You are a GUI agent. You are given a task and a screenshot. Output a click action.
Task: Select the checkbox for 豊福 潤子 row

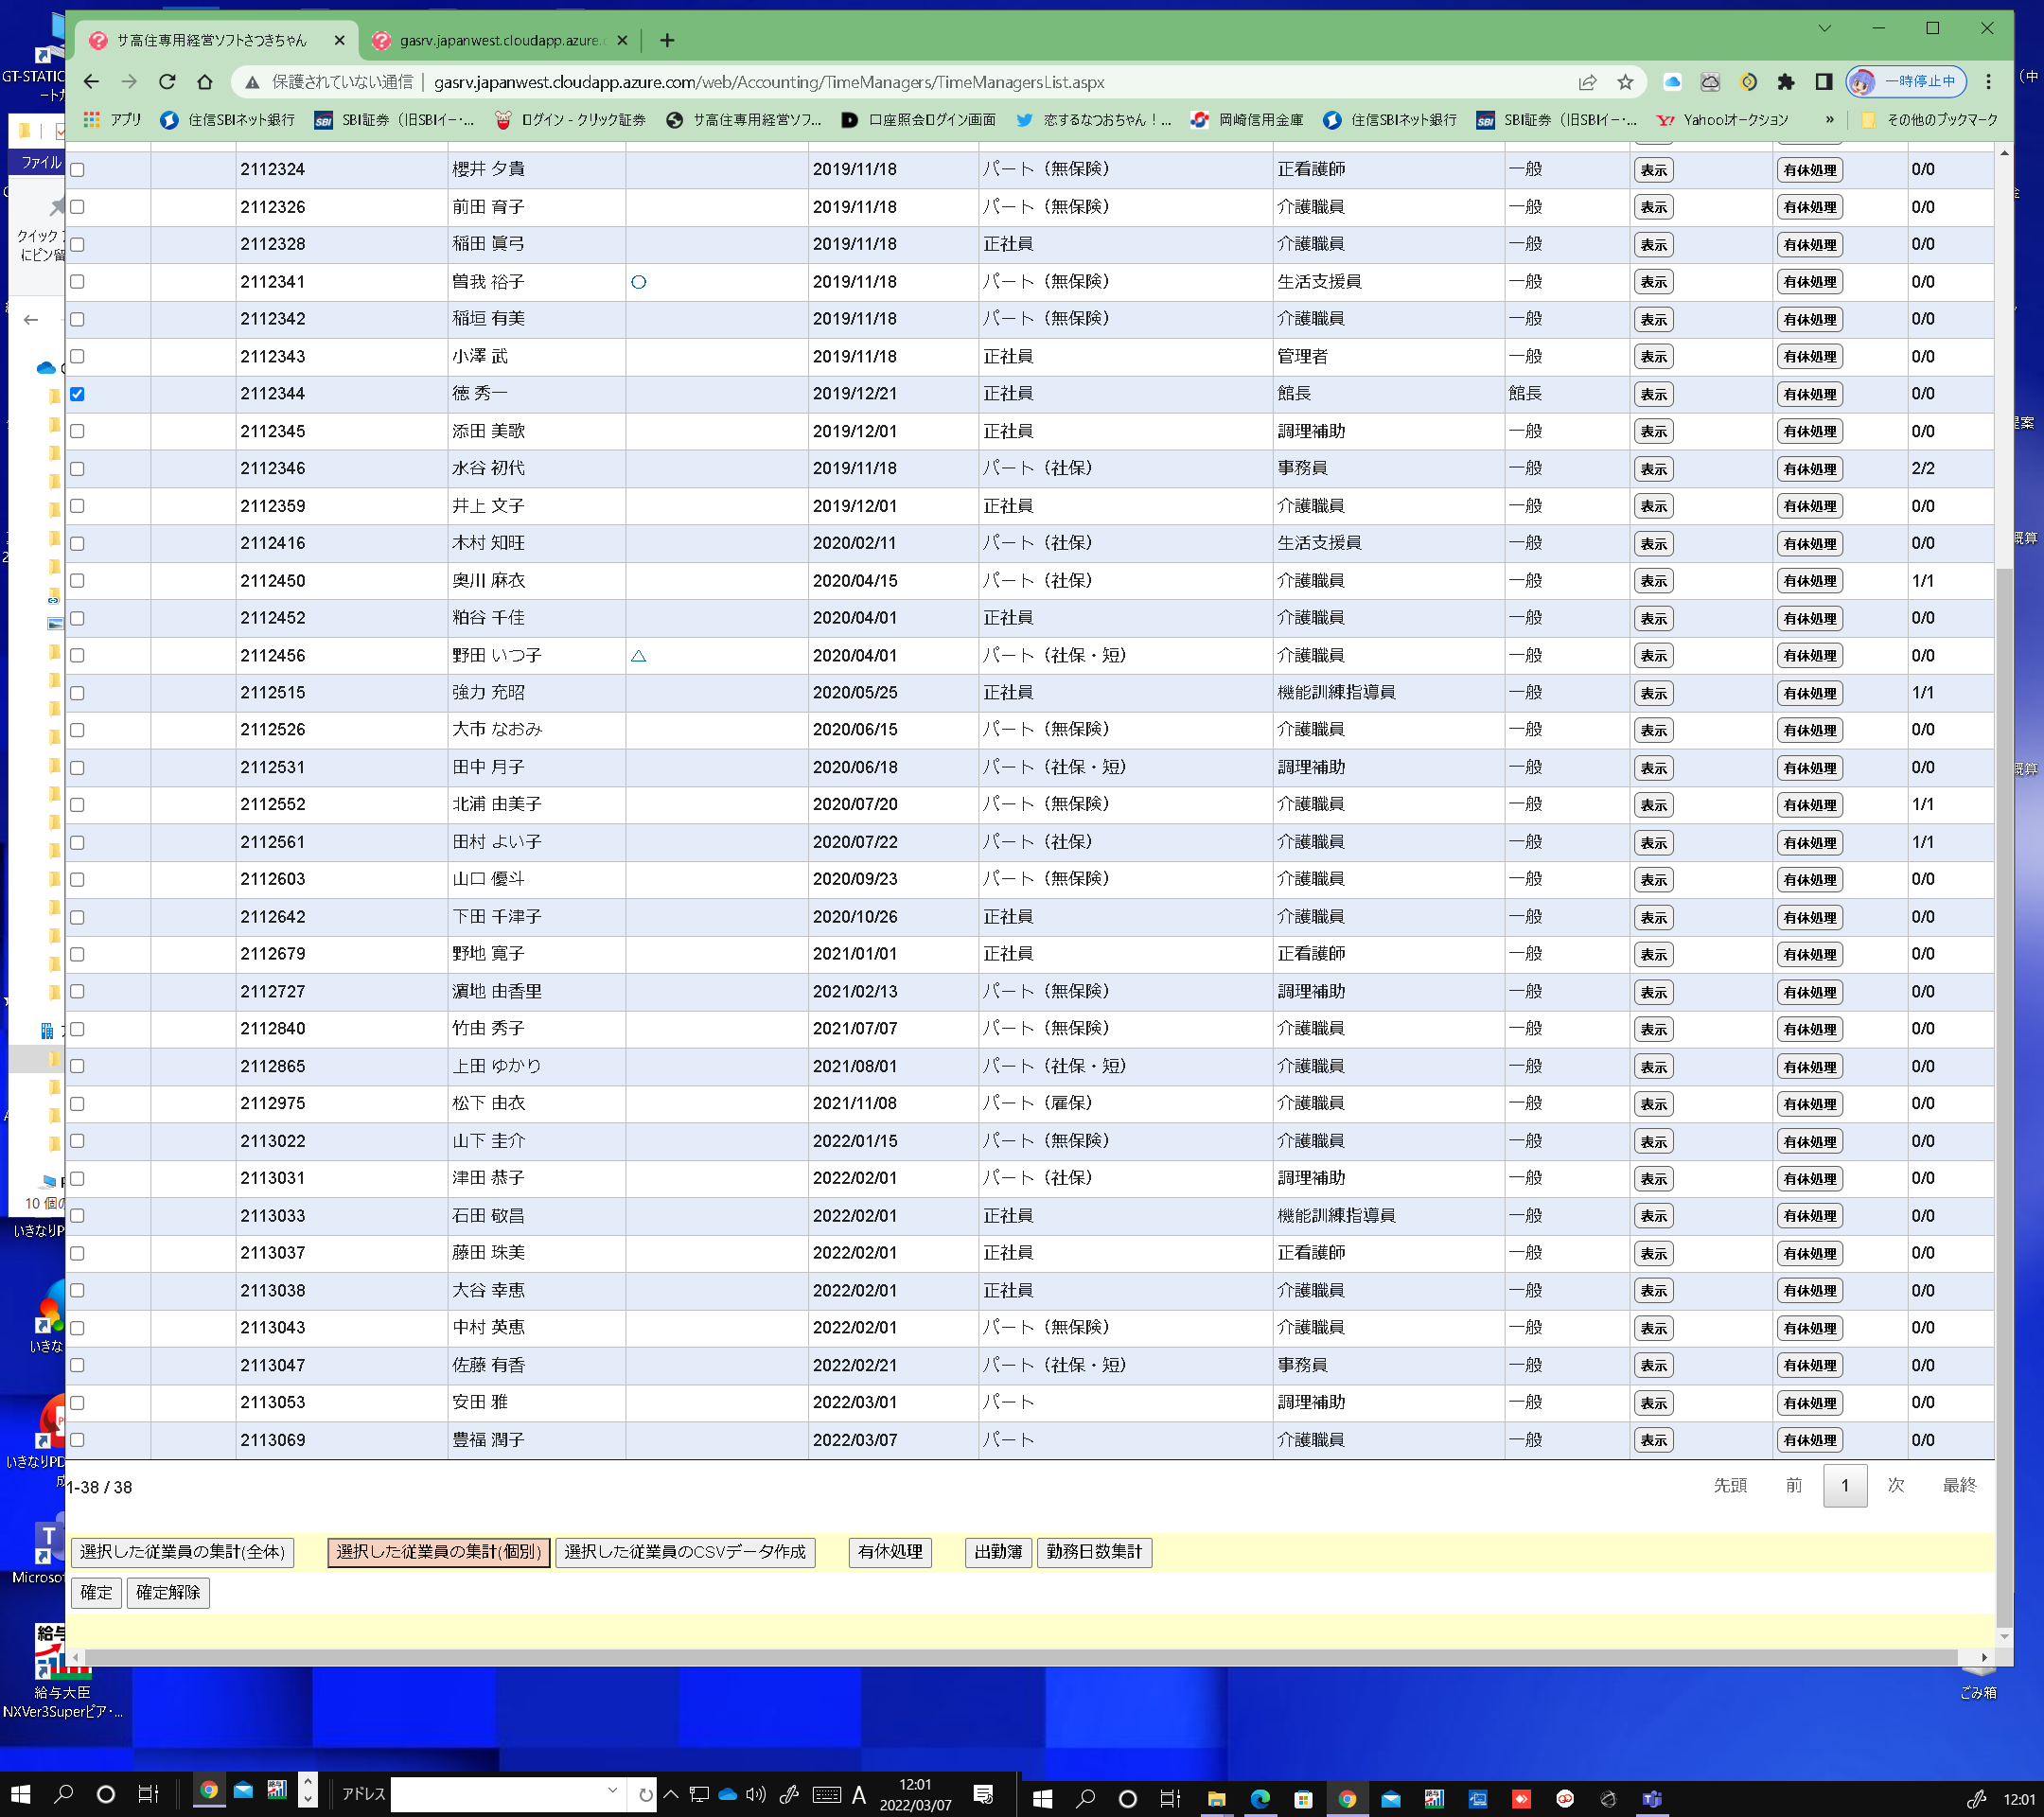coord(77,1440)
